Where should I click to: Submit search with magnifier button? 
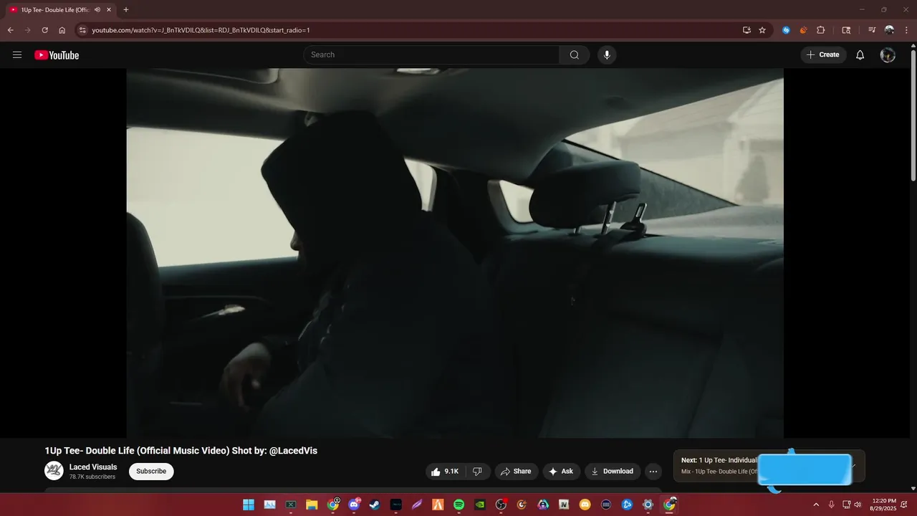(575, 55)
